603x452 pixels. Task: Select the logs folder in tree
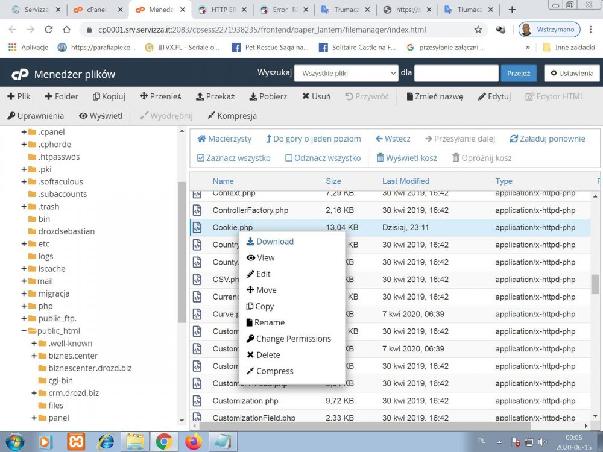coord(41,256)
